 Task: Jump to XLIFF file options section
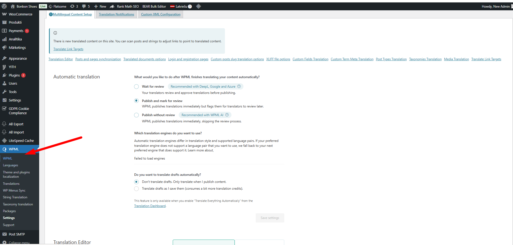tap(278, 59)
